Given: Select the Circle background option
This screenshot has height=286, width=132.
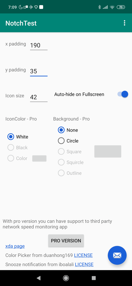Looking at the screenshot, I should [x=68, y=141].
